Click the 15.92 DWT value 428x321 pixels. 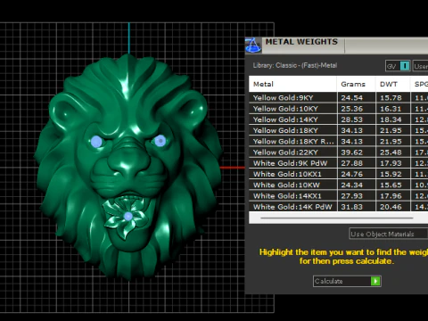pyautogui.click(x=391, y=174)
